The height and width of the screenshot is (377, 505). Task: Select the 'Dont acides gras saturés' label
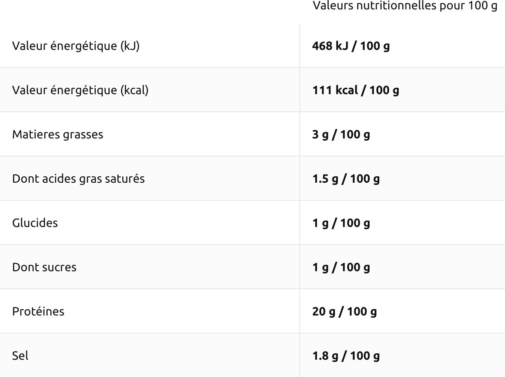pyautogui.click(x=78, y=179)
